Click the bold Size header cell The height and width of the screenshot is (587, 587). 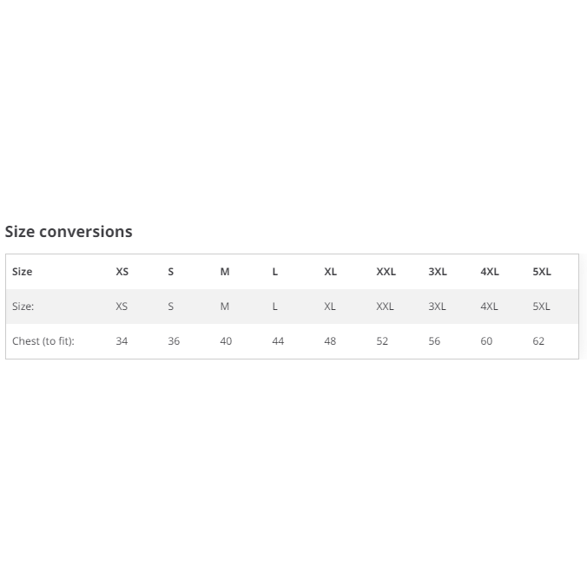coord(22,272)
